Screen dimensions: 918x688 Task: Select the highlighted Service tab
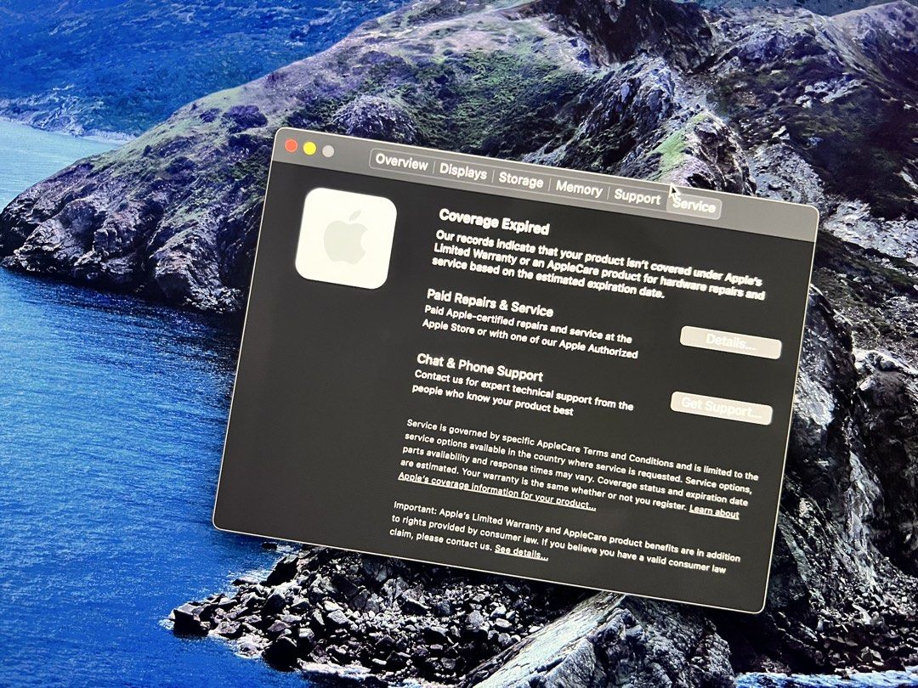pyautogui.click(x=694, y=206)
